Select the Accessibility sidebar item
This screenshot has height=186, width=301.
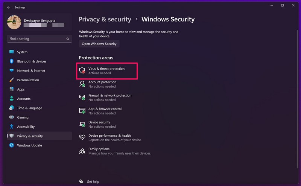pos(26,127)
